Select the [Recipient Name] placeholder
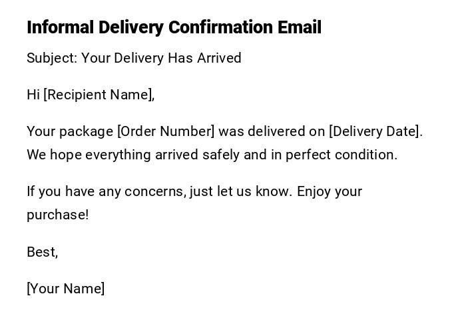The image size is (466, 330). click(x=99, y=95)
